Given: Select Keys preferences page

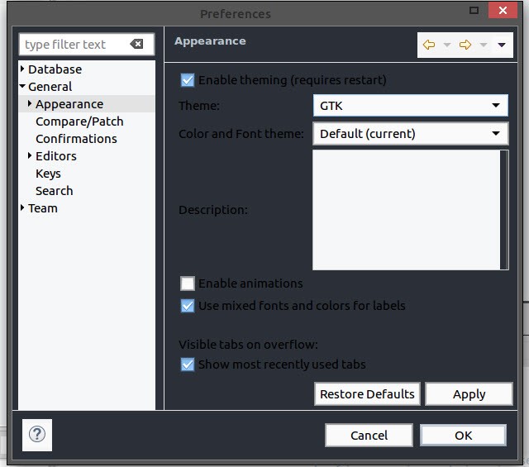Looking at the screenshot, I should click(48, 174).
